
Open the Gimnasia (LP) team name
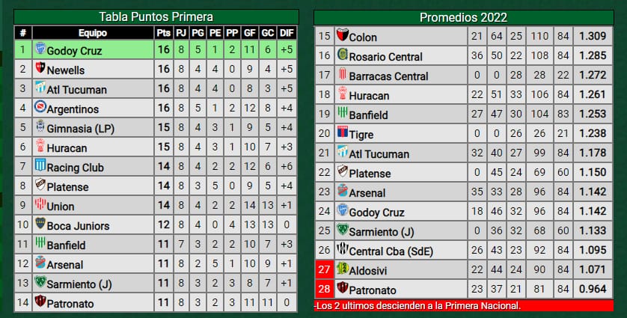(x=80, y=129)
